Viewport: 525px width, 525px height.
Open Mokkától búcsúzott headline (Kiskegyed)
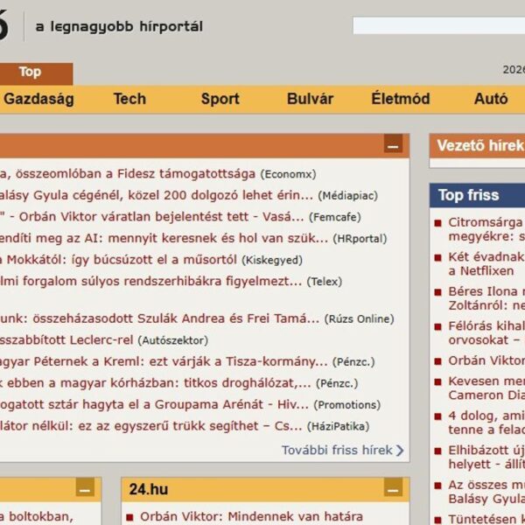pyautogui.click(x=118, y=260)
